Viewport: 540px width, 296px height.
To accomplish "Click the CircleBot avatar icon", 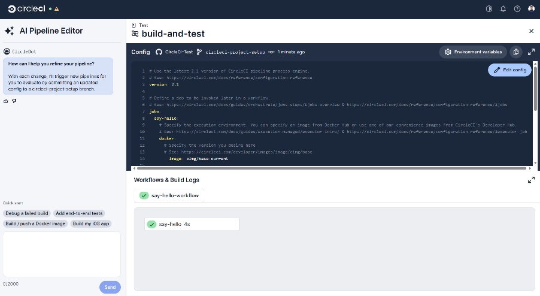I will [x=7, y=52].
